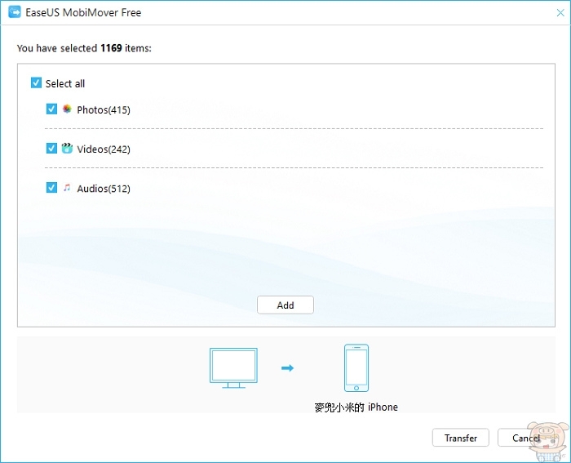Close the MobiMover window

[x=557, y=12]
